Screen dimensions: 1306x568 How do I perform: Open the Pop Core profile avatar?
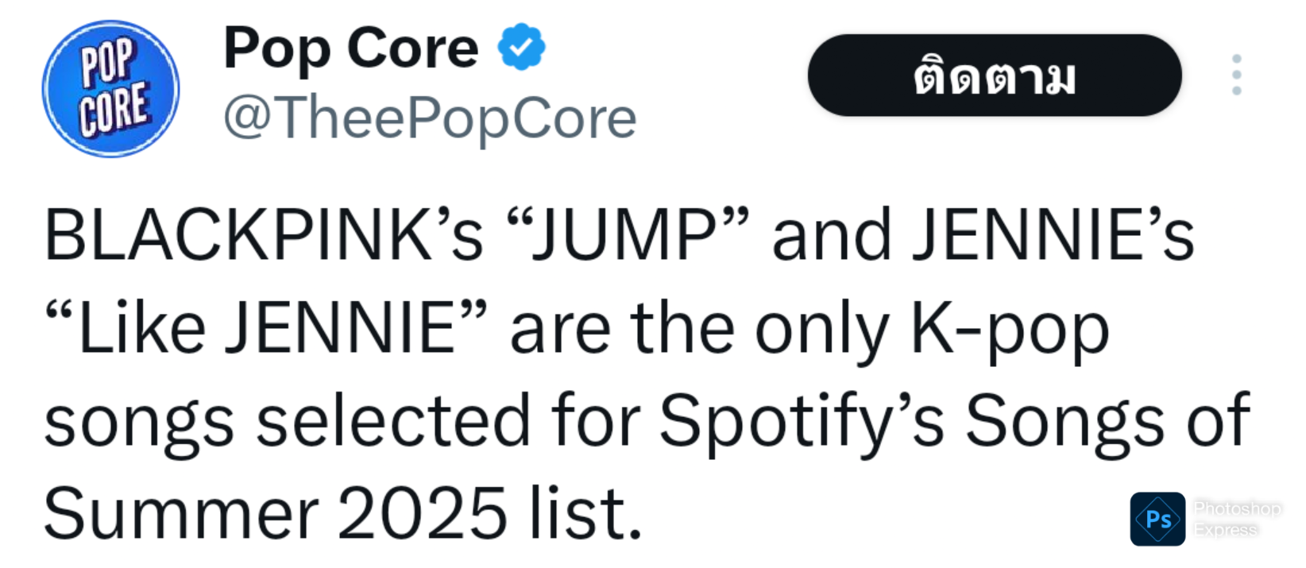(110, 89)
